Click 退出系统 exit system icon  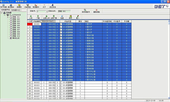pyautogui.click(x=53, y=6)
